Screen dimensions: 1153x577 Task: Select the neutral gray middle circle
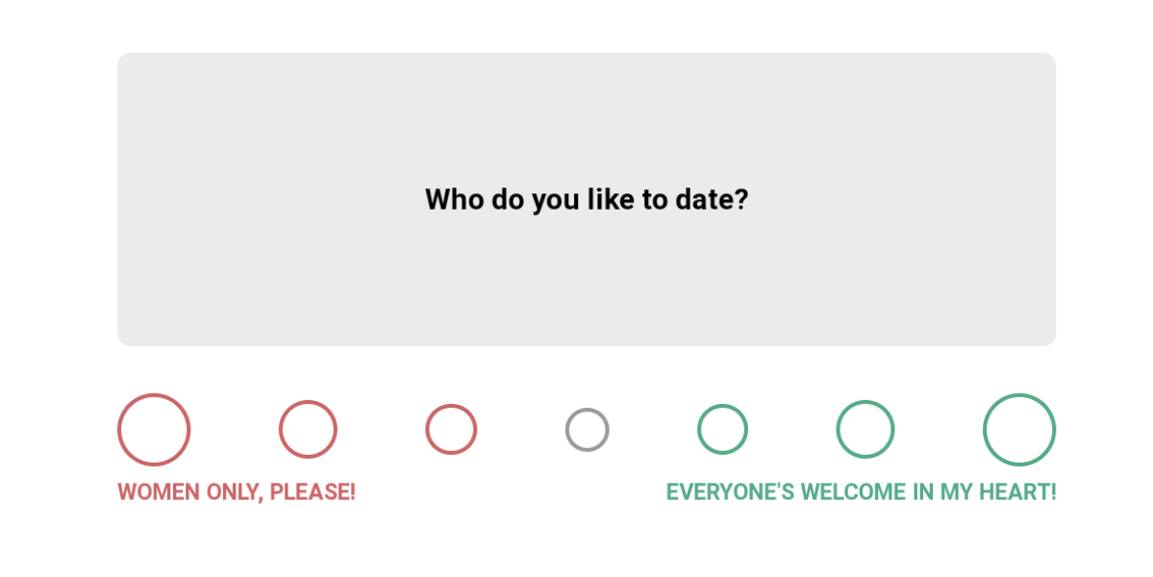pos(587,429)
